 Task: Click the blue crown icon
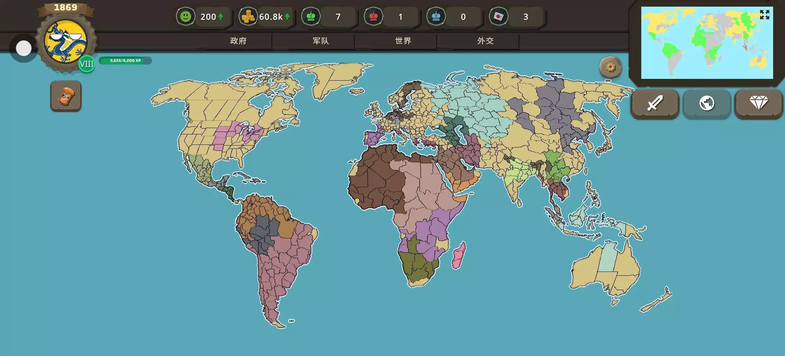click(x=436, y=16)
